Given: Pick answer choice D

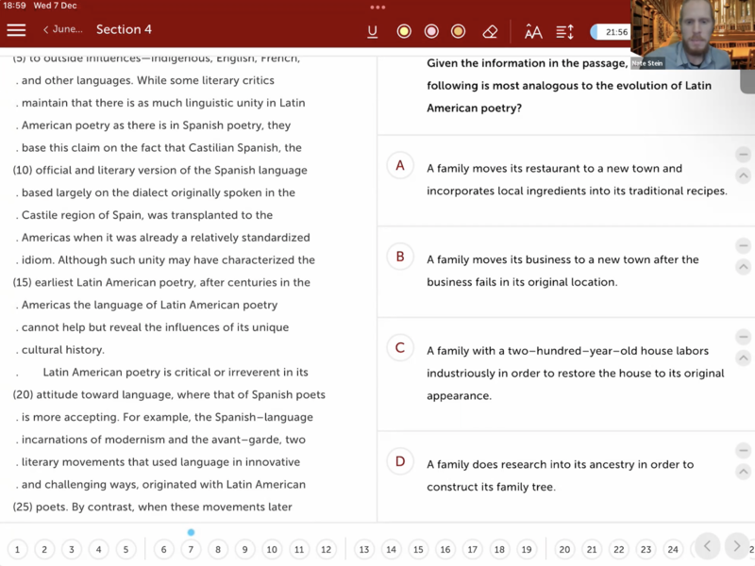Looking at the screenshot, I should click(x=400, y=461).
